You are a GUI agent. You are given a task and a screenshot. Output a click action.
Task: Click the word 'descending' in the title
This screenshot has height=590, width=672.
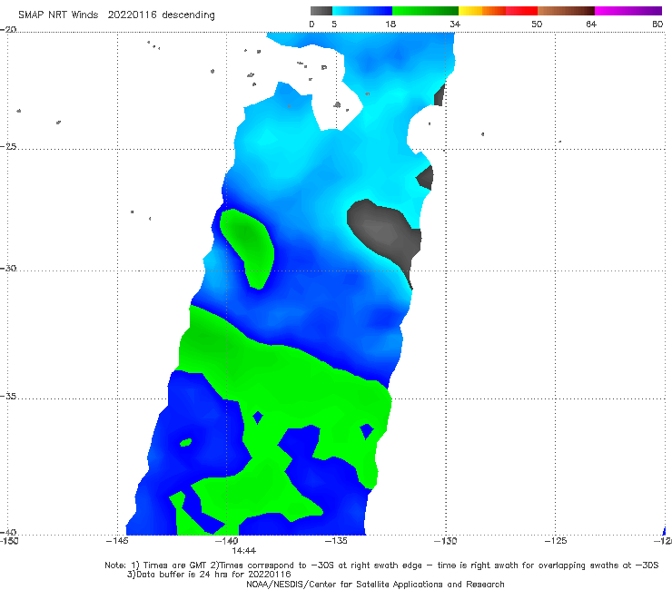point(188,15)
